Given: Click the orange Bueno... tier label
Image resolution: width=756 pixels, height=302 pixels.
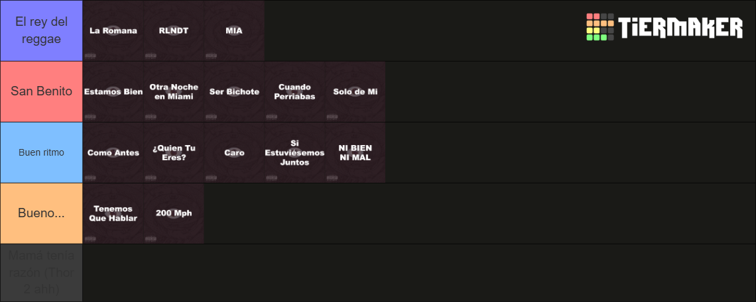Looking at the screenshot, I should pyautogui.click(x=42, y=213).
